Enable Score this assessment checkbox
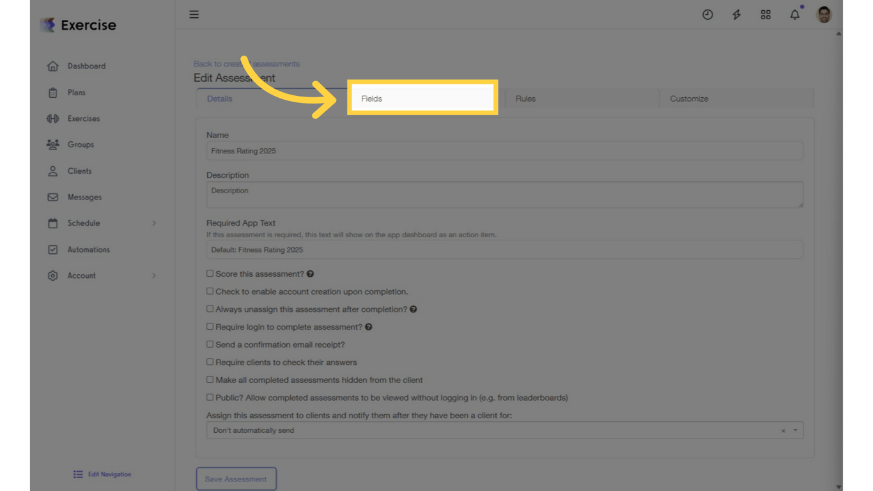873x491 pixels. tap(210, 273)
